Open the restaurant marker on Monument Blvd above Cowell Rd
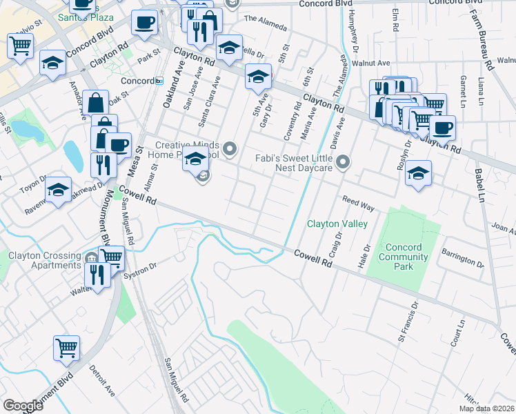 point(103,166)
